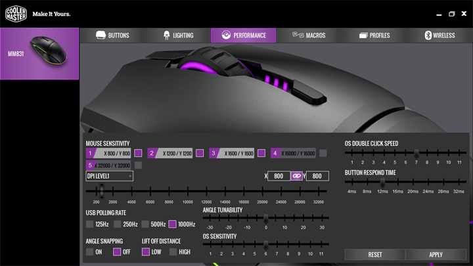Enable DPI level 4 checkbox
Screen dimensions: 473x266
[323, 153]
